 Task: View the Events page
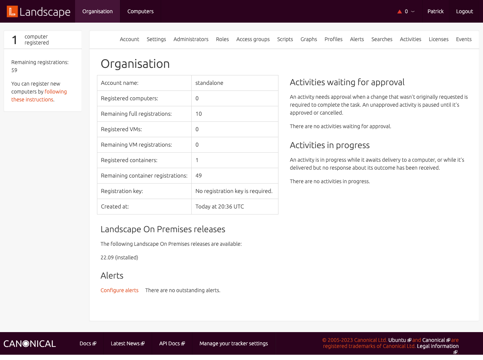464,39
